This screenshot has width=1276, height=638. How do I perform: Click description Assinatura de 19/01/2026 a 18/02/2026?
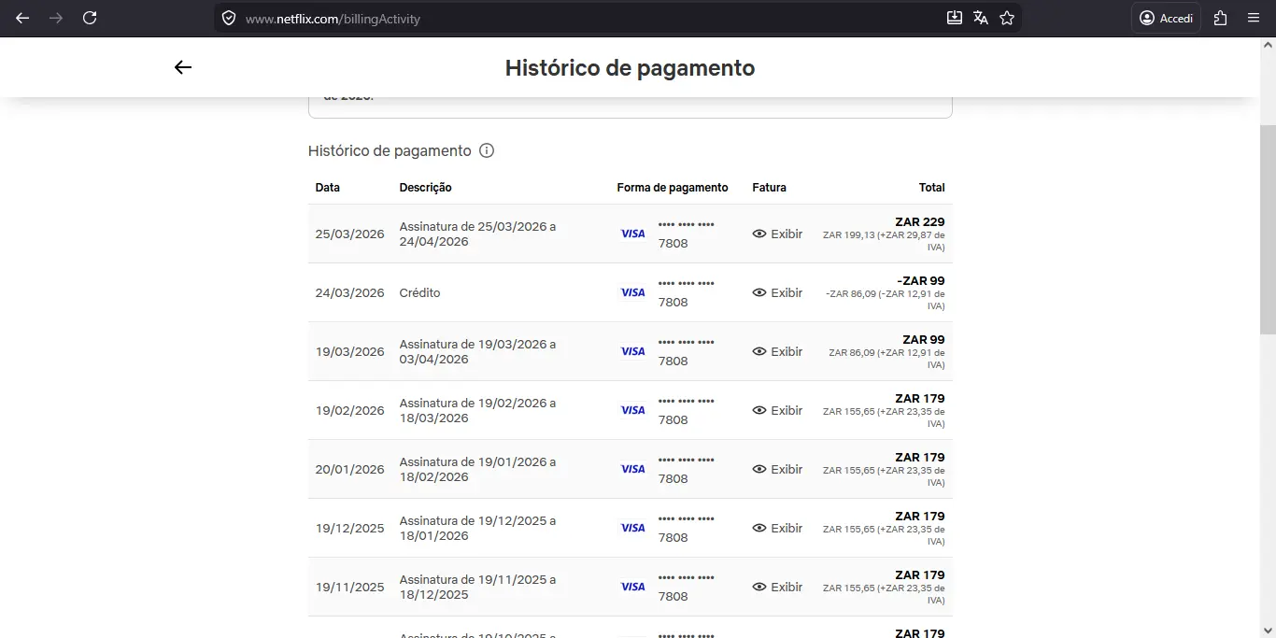pos(477,469)
